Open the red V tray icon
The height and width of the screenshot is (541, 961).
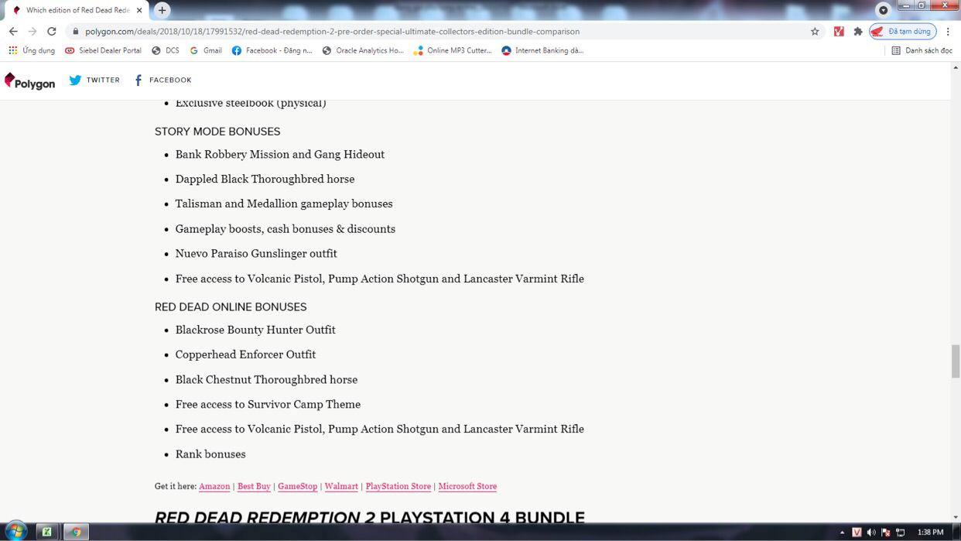857,532
